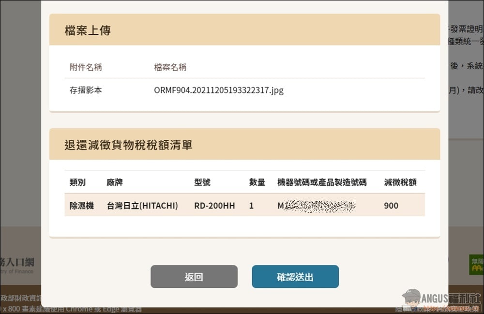Screen dimensions: 484x314
Task: Click the 減徵稅額 column header
Action: click(x=400, y=182)
